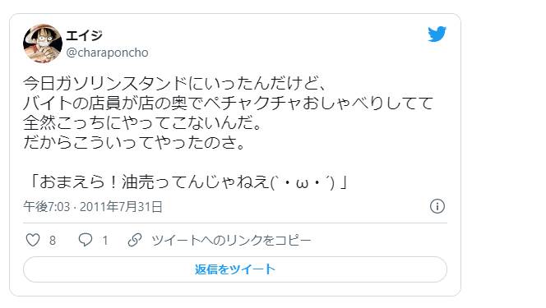Click the quoted text おまえら！油売ってんじゃねえ

click(155, 182)
